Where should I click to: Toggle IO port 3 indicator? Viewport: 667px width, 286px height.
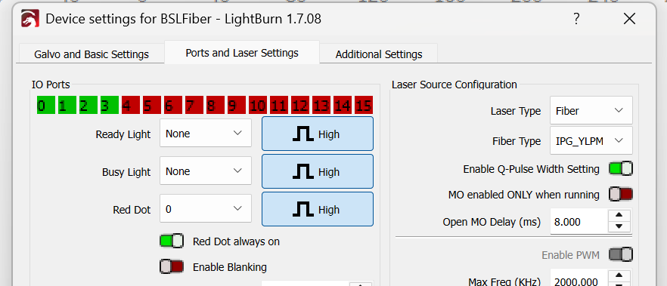(110, 105)
